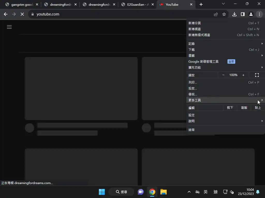
Task: Open the Windows Start button
Action: click(102, 192)
